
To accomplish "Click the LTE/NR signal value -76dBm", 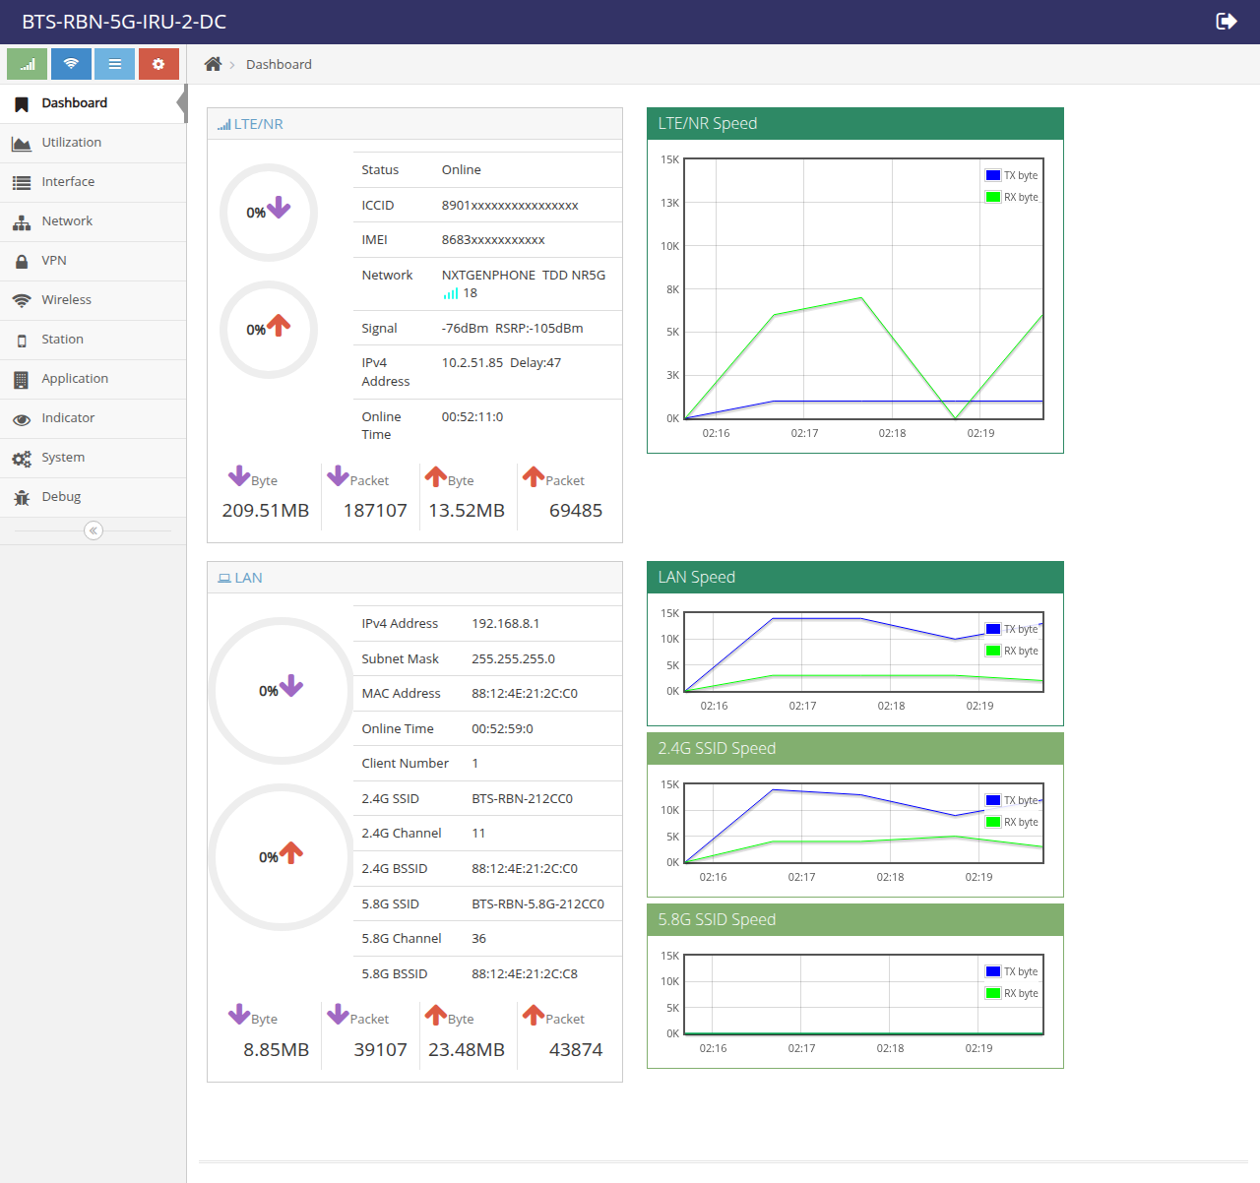I will [465, 328].
